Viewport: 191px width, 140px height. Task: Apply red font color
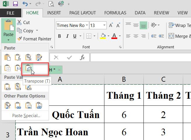click(x=114, y=36)
